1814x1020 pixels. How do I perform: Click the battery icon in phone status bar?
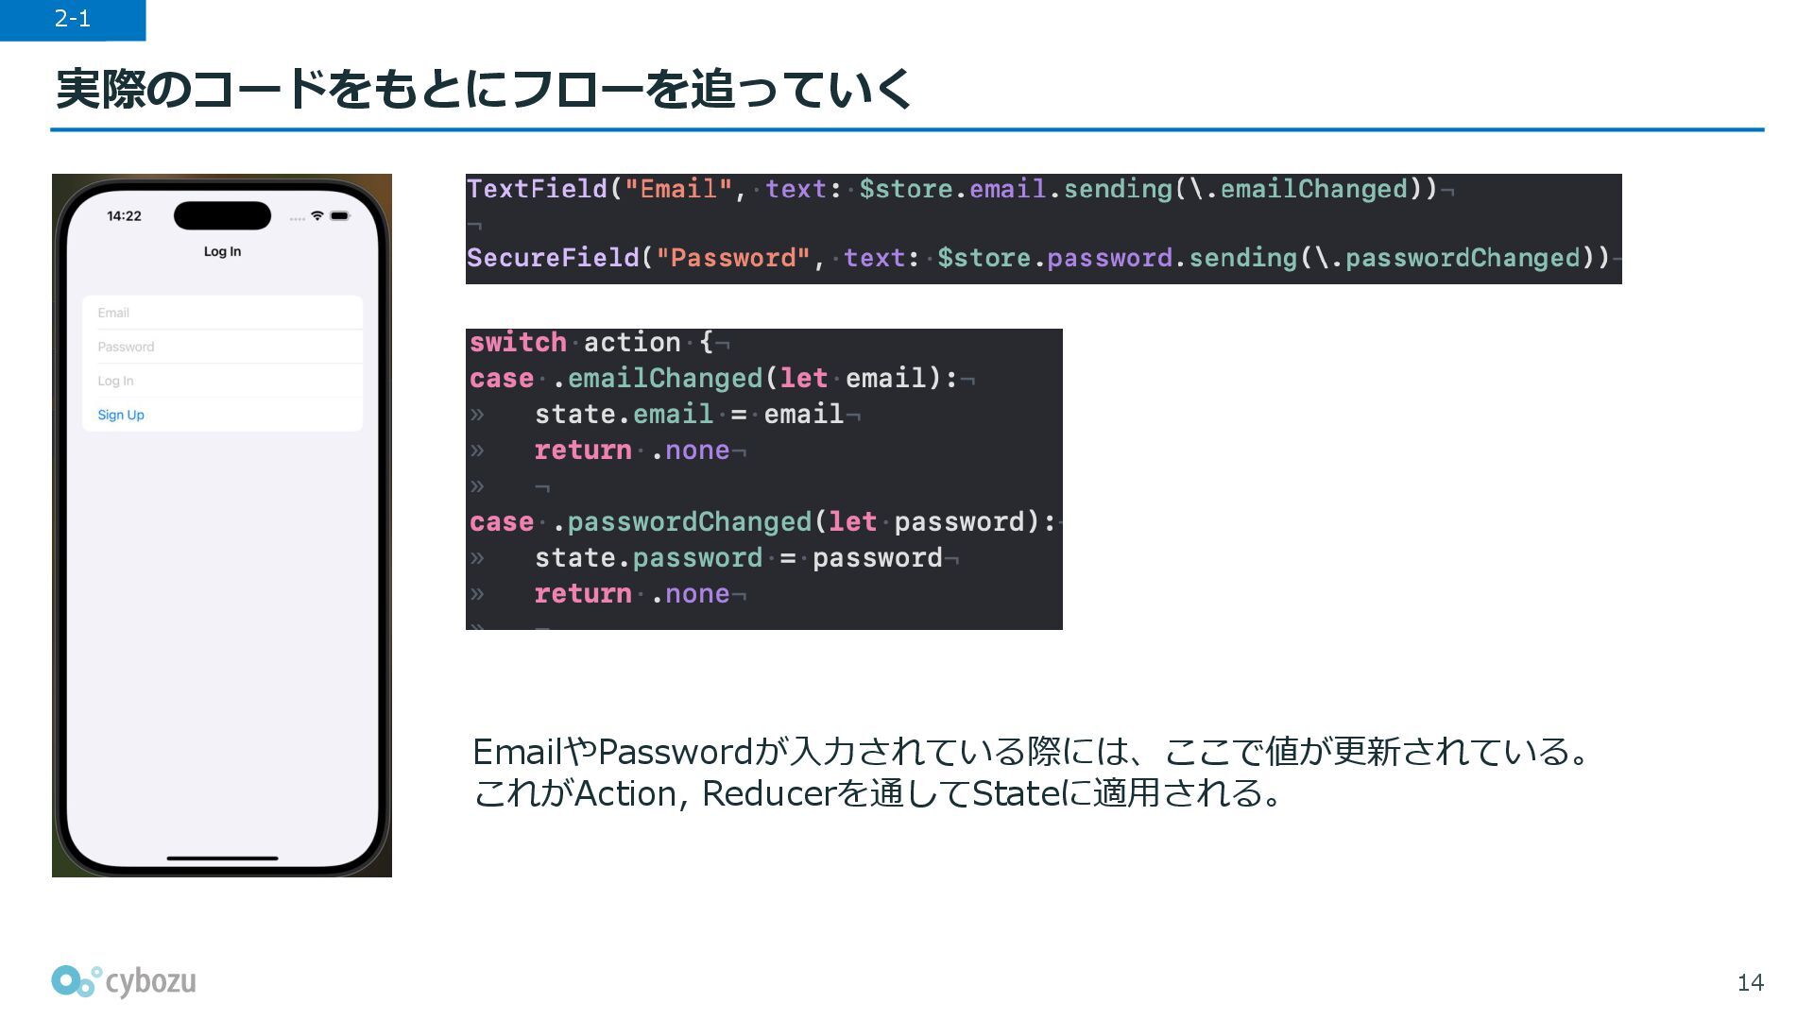(340, 215)
